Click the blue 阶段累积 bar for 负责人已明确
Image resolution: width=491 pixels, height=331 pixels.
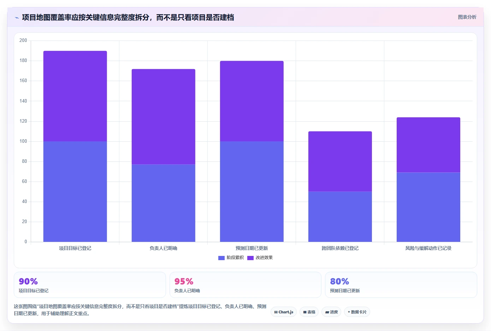click(x=164, y=203)
